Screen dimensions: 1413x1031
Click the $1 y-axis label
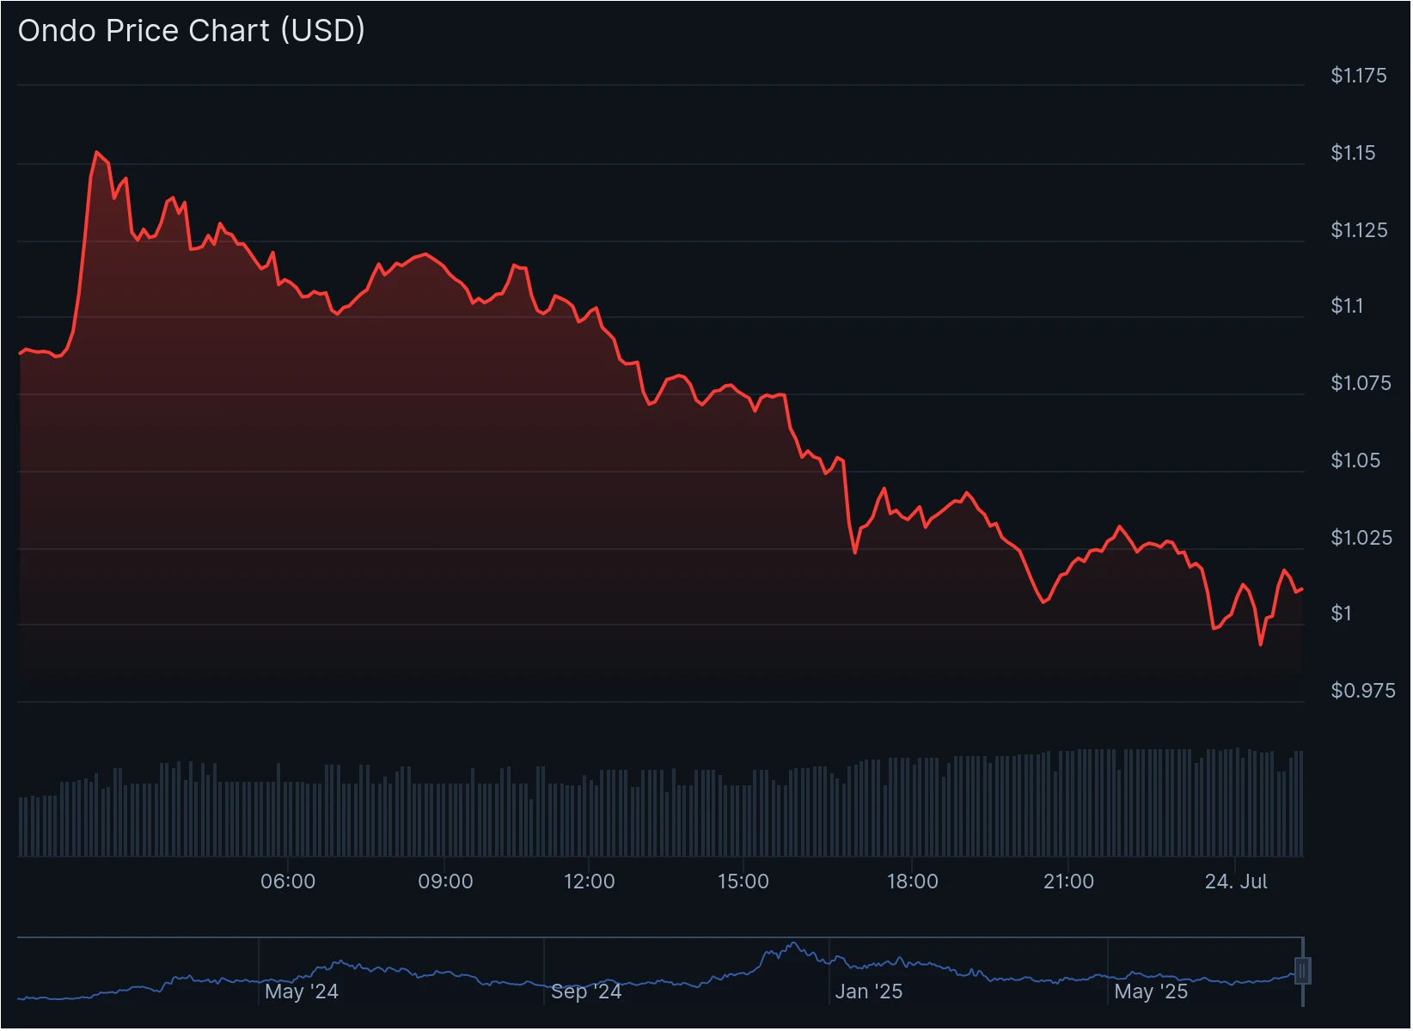point(1341,613)
